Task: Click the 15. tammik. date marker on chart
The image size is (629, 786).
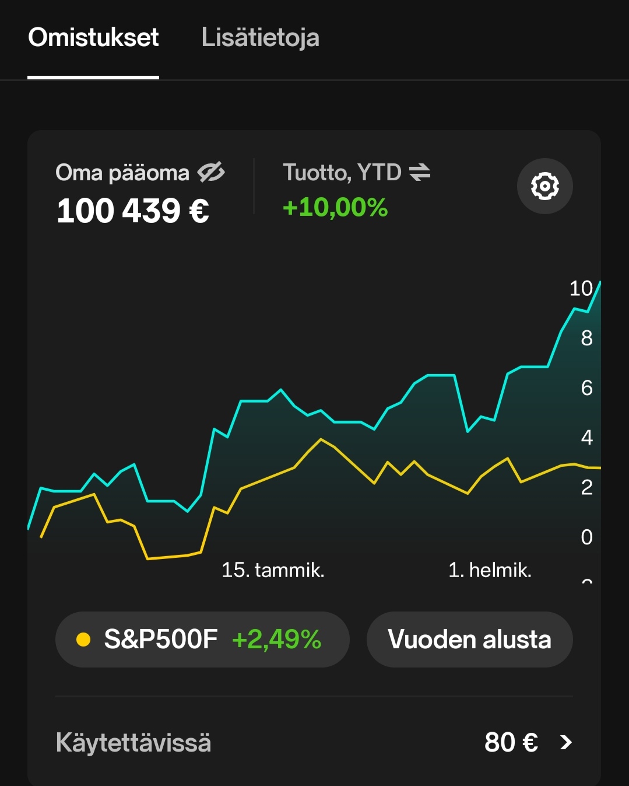Action: (x=273, y=570)
